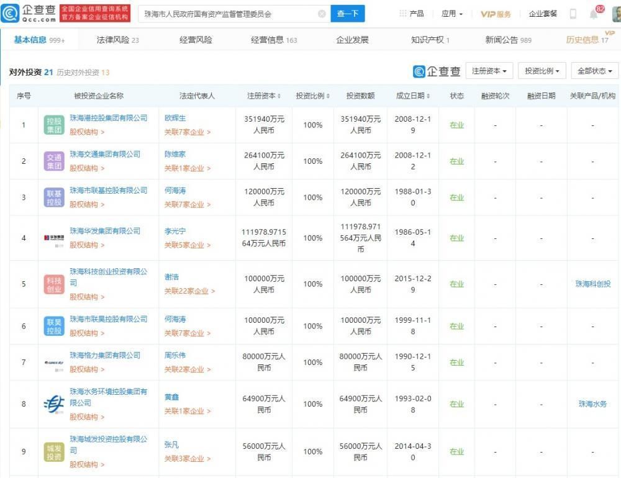Open 珠海城发投资控股有限公司 link

pyautogui.click(x=109, y=444)
